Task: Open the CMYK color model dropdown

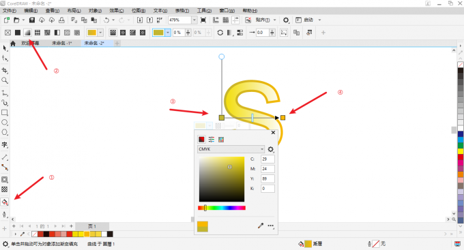Action: click(231, 149)
